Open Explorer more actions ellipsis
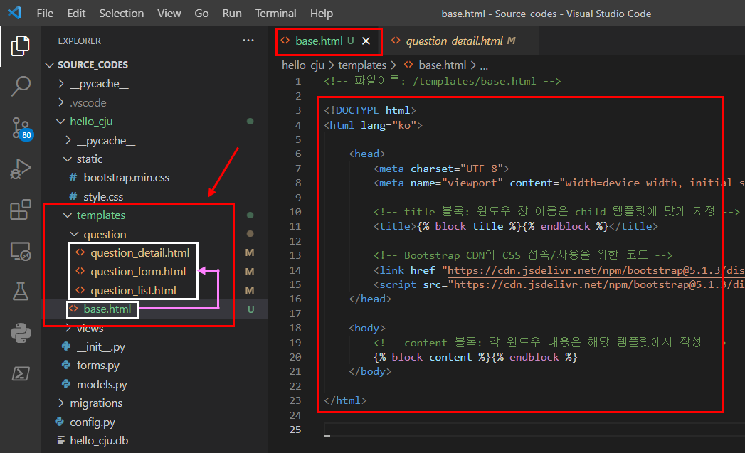 point(248,41)
